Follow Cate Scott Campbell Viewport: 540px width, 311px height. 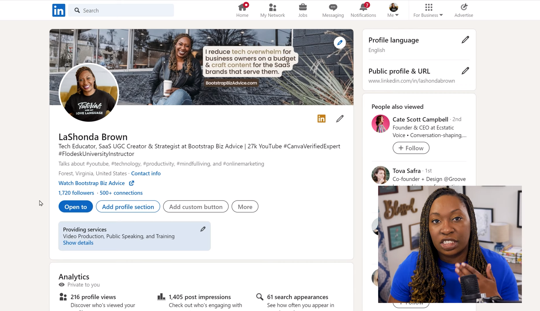pyautogui.click(x=411, y=148)
